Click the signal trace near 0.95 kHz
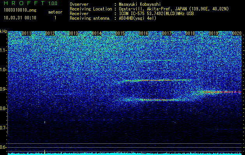 coord(158,80)
